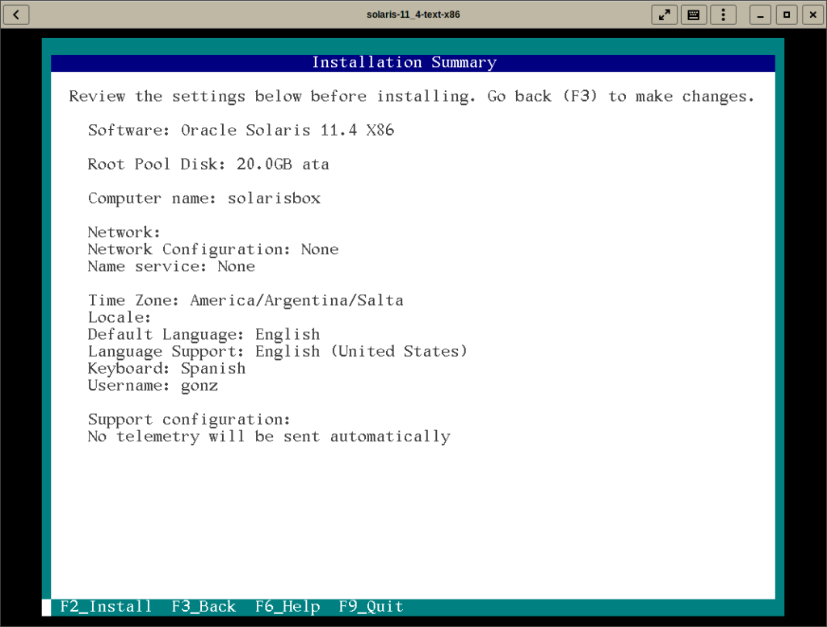This screenshot has width=827, height=627.
Task: Click the window title 'solaris-11_4-text-x86'
Action: [x=413, y=15]
